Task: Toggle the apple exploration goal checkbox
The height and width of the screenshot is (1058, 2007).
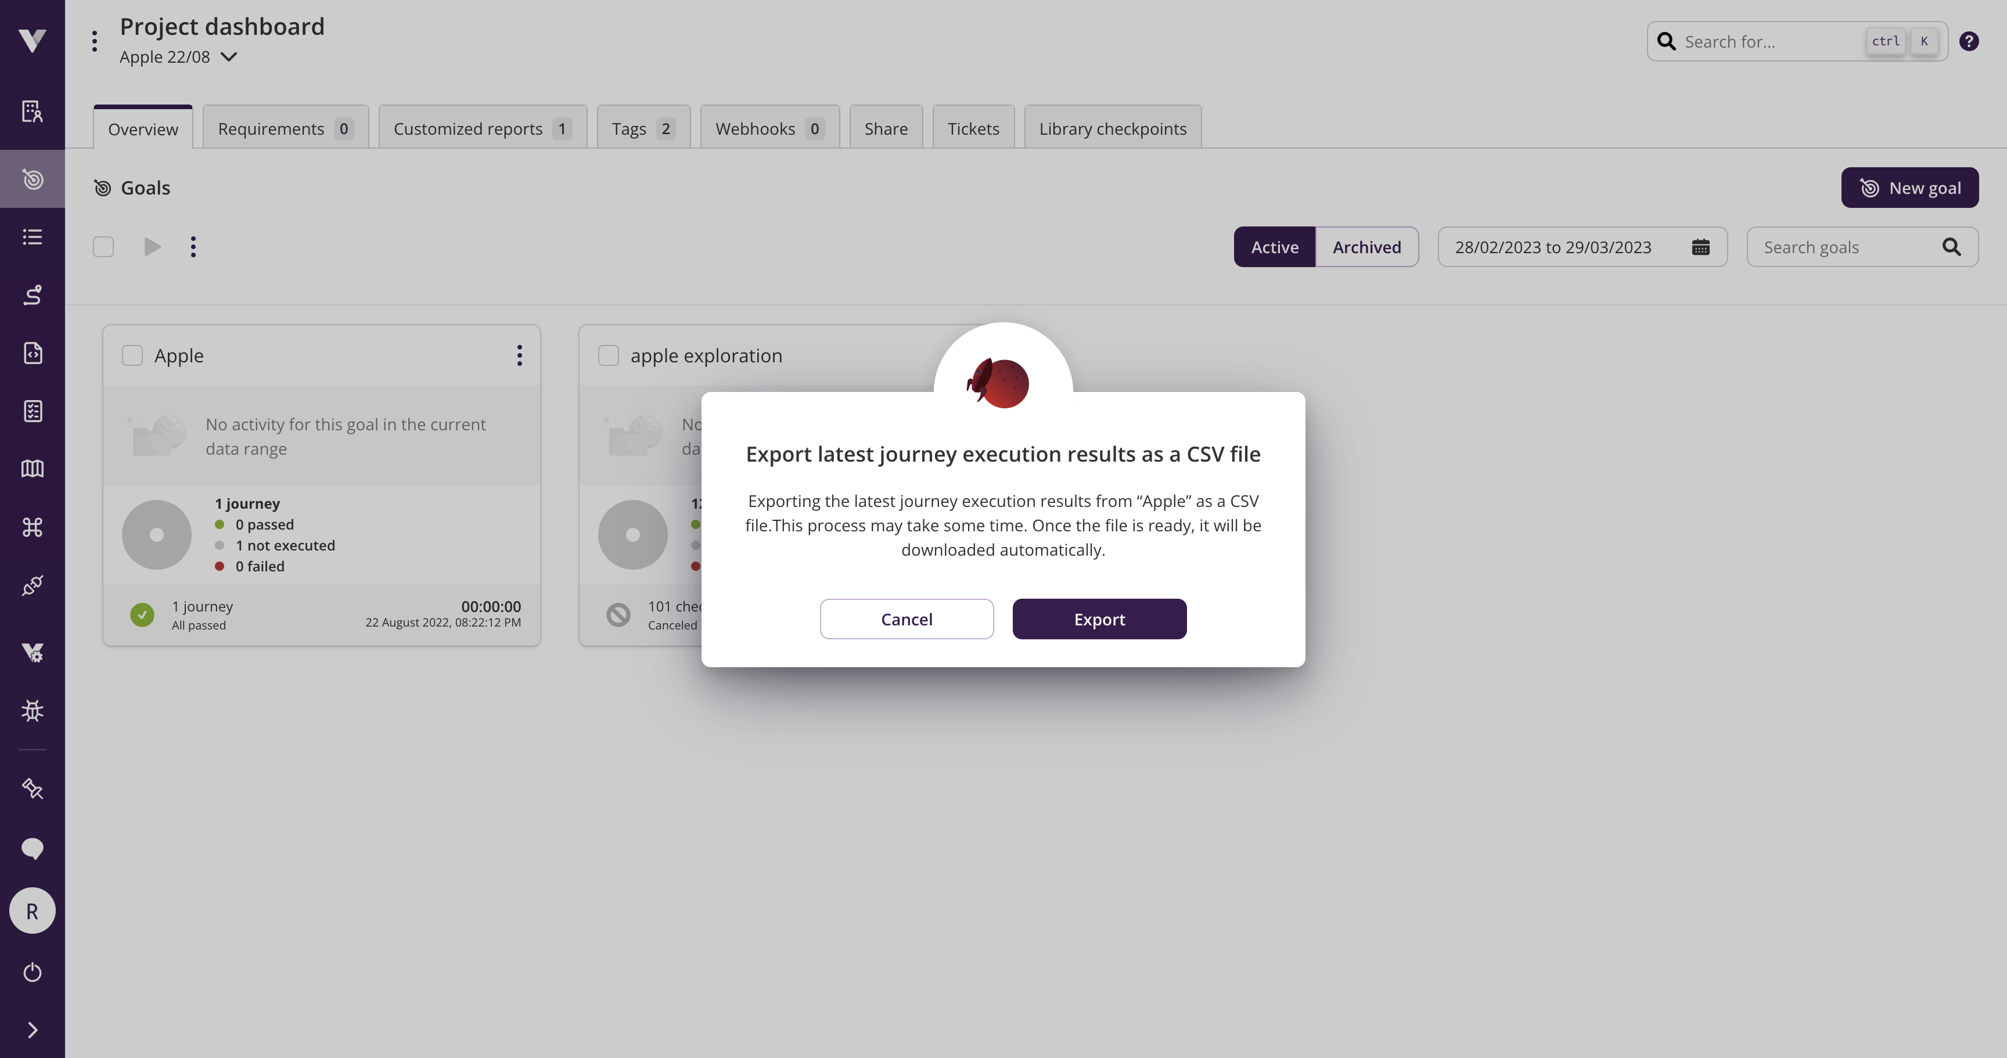Action: (607, 354)
